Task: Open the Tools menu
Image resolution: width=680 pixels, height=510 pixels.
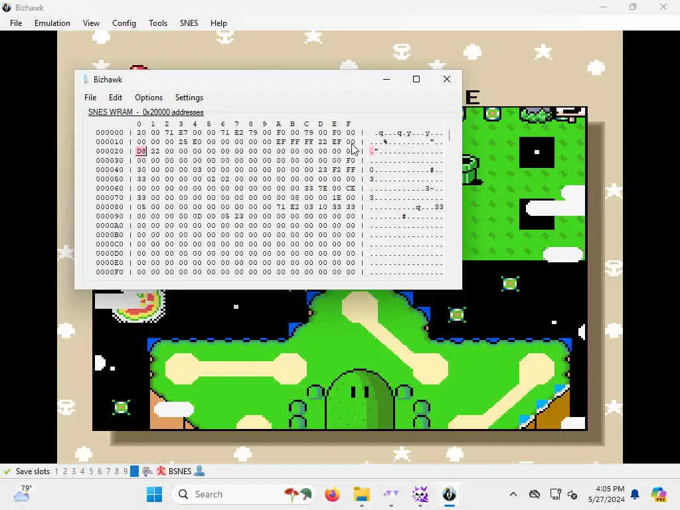Action: pyautogui.click(x=158, y=23)
